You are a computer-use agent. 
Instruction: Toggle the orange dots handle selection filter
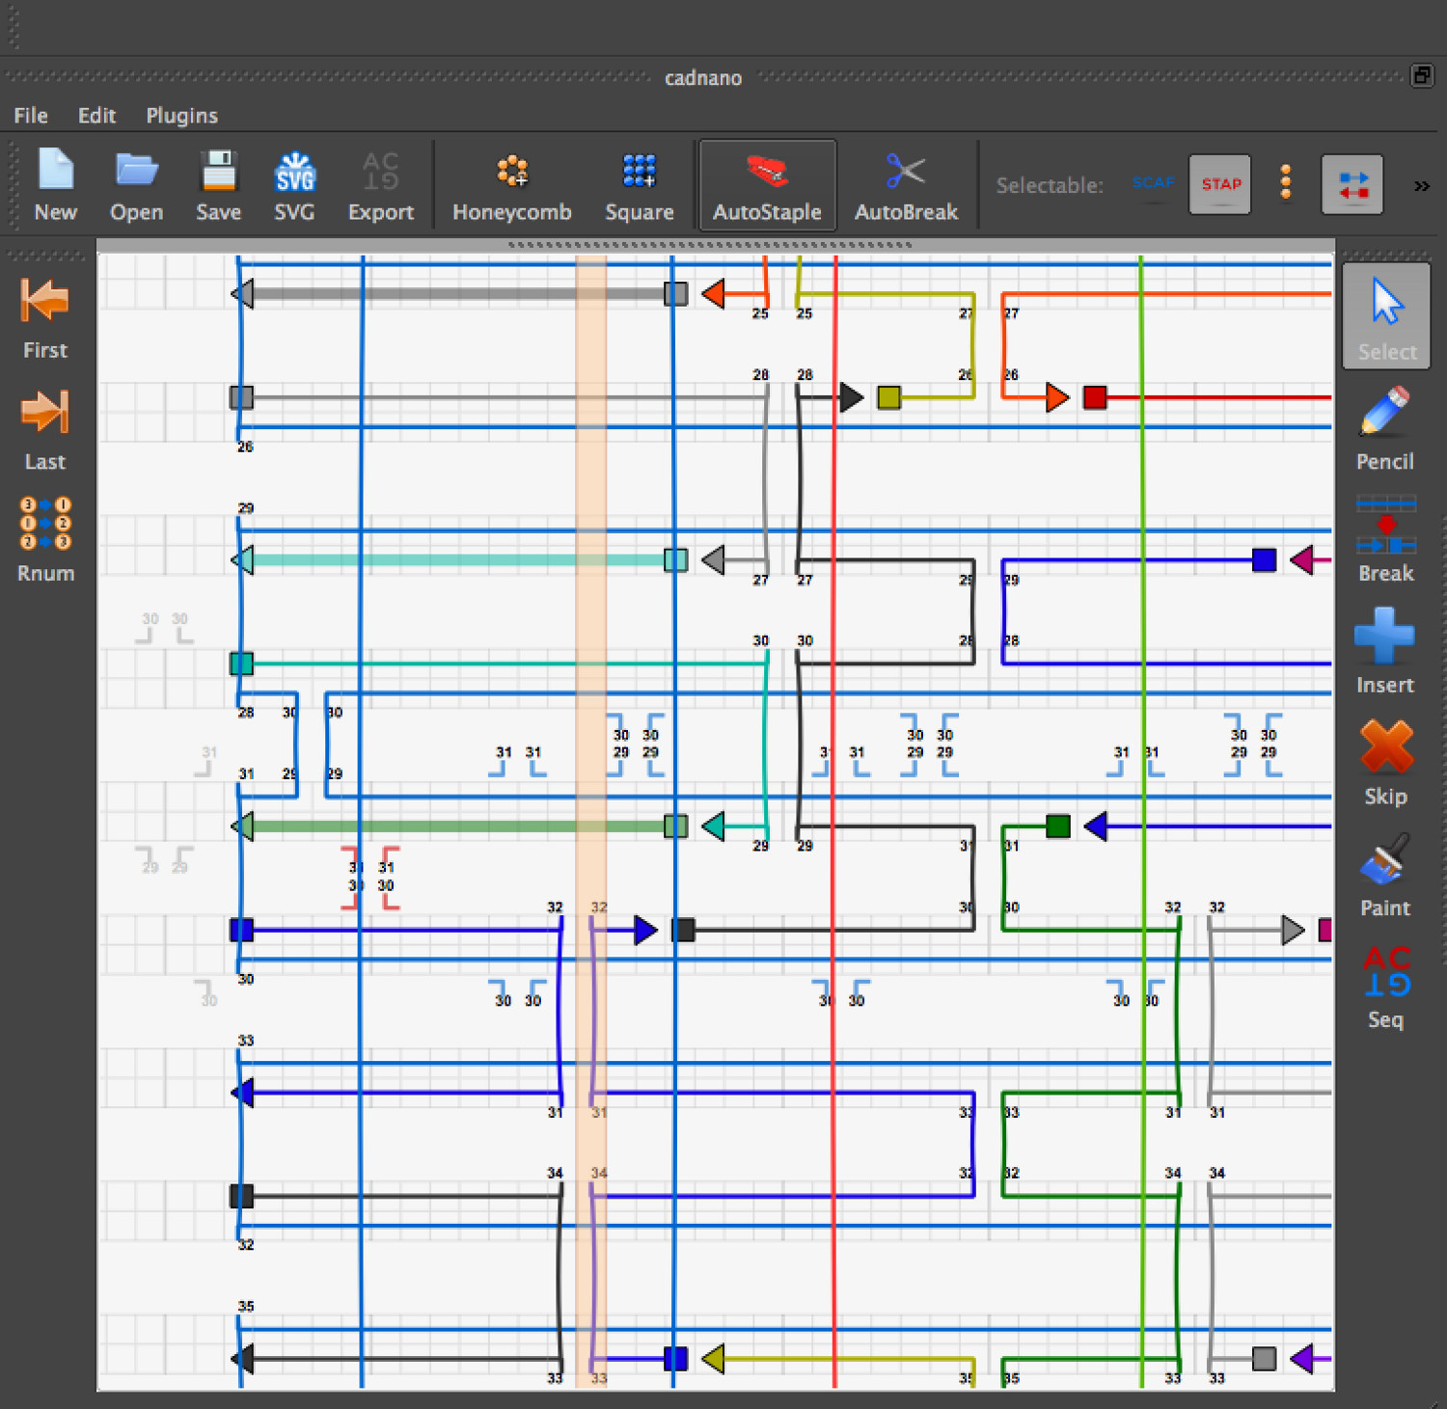coord(1286,182)
